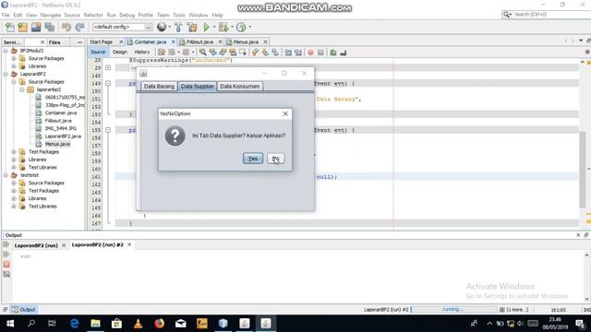
Task: Switch the editor to Design view
Action: coord(120,52)
